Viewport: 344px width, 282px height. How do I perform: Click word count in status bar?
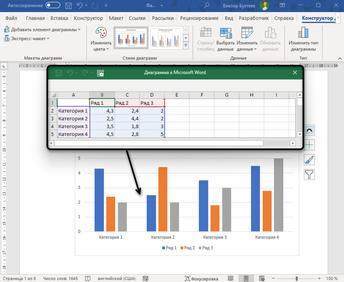tap(60, 279)
